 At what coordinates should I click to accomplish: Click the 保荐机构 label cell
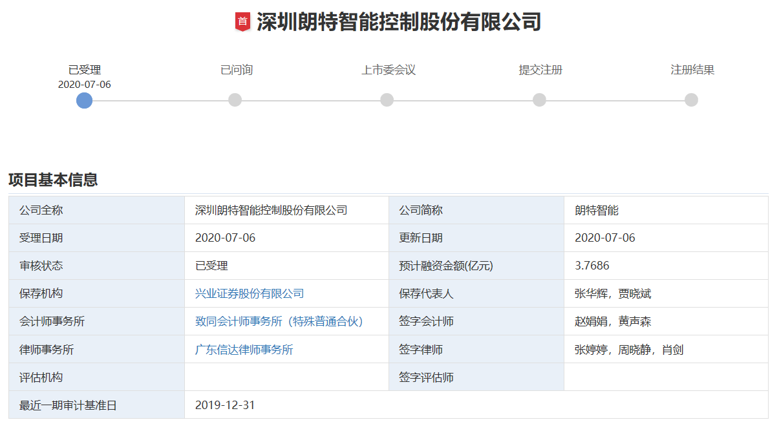click(x=96, y=293)
